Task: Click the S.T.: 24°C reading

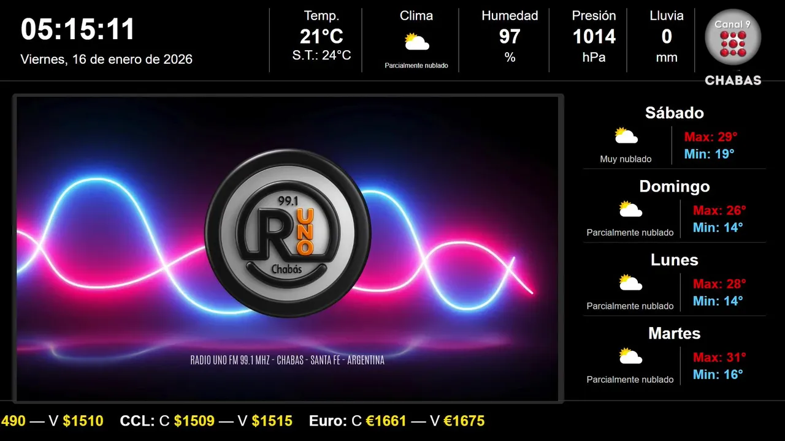Action: pyautogui.click(x=321, y=56)
